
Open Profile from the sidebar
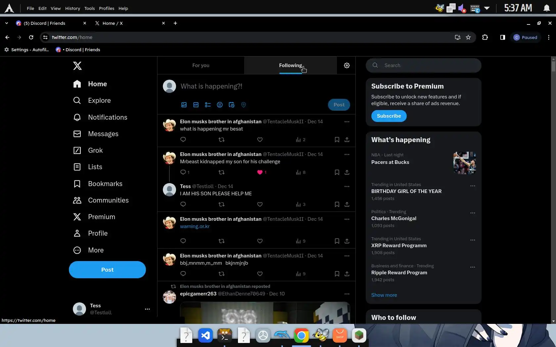[90, 233]
